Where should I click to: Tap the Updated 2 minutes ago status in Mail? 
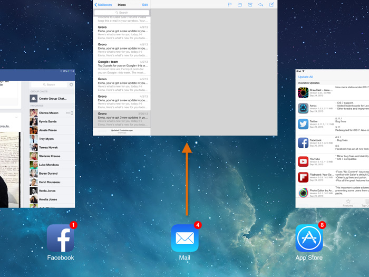click(122, 130)
